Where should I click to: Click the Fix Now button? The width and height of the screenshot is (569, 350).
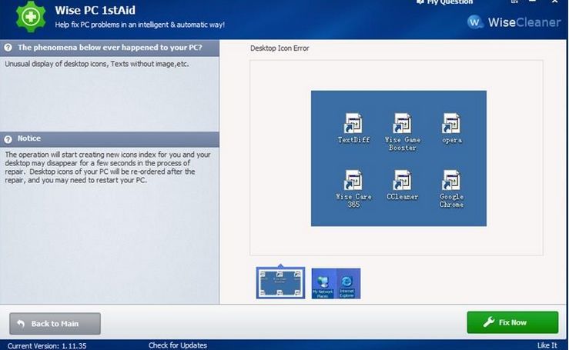click(512, 322)
